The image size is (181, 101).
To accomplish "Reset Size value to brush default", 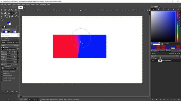I will point(16,52).
